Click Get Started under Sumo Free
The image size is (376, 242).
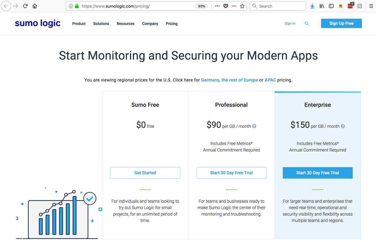[145, 173]
